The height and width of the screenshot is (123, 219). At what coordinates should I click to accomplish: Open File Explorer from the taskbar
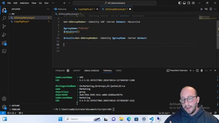[x=121, y=119]
